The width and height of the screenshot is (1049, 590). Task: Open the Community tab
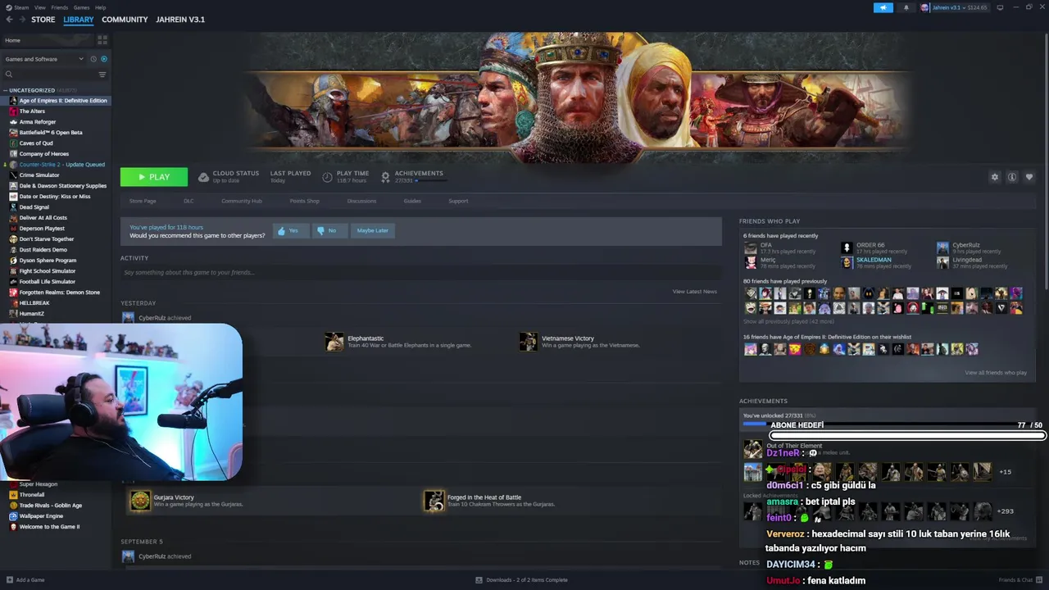click(125, 20)
